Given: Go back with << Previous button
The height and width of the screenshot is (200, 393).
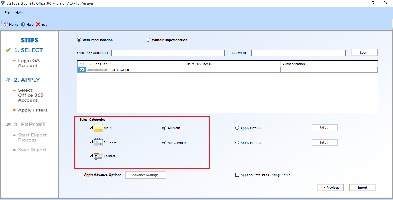Looking at the screenshot, I should pos(330,188).
